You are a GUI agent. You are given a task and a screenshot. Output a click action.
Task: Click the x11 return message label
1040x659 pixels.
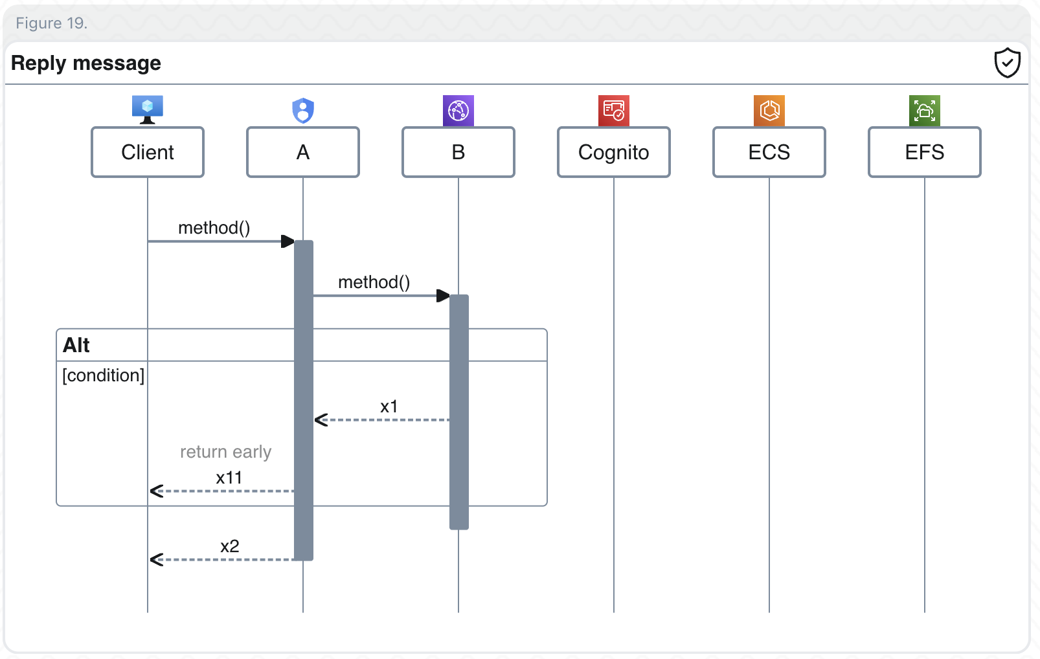coord(229,478)
